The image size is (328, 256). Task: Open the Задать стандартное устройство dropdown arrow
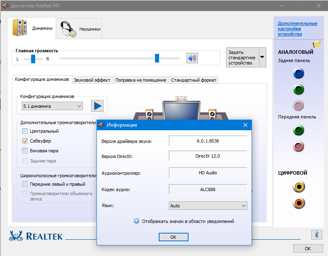pyautogui.click(x=262, y=57)
